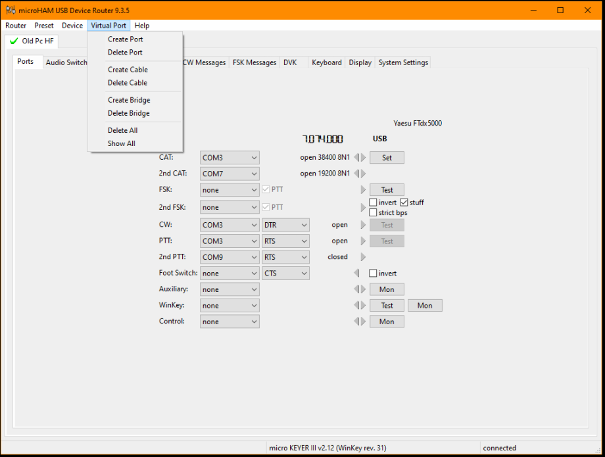Image resolution: width=605 pixels, height=457 pixels.
Task: Click the Control row data arrows indicator
Action: click(x=360, y=322)
